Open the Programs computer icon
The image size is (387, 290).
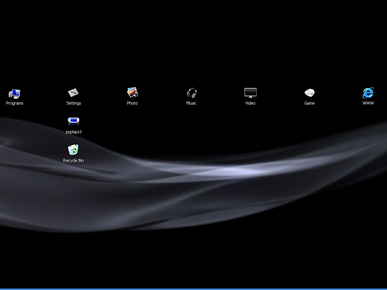14,94
